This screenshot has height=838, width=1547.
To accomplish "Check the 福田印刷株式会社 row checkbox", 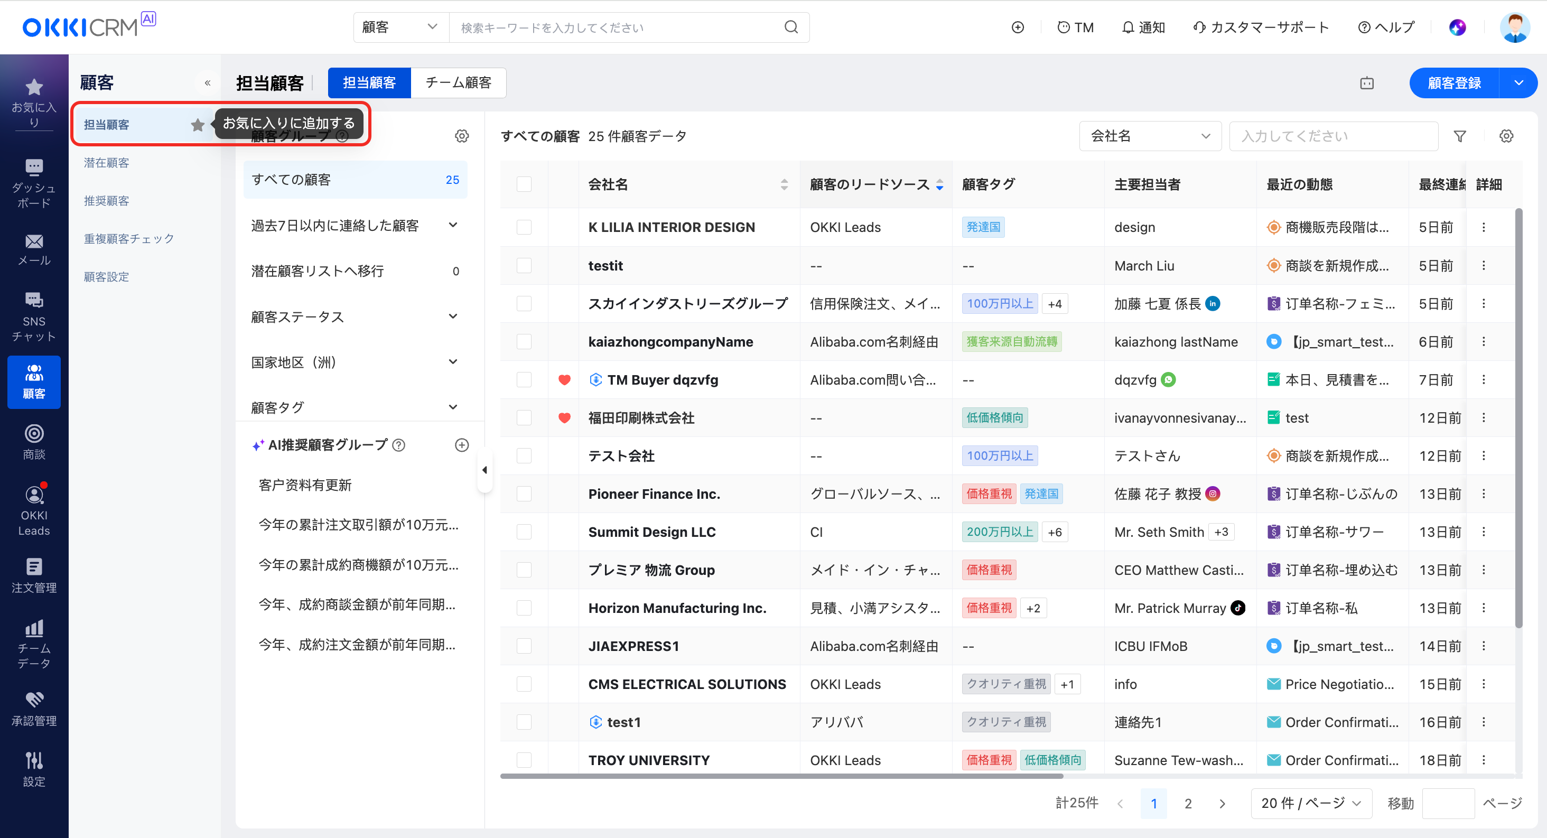I will pos(524,417).
